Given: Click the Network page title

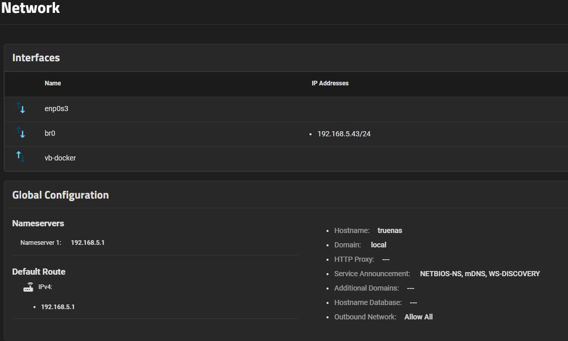Looking at the screenshot, I should point(30,8).
